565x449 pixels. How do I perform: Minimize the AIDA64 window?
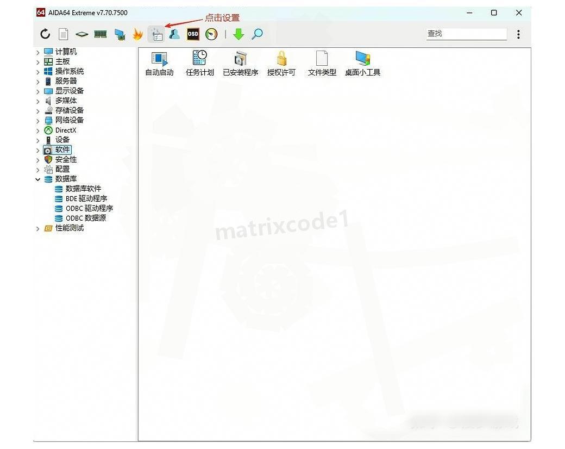(469, 13)
